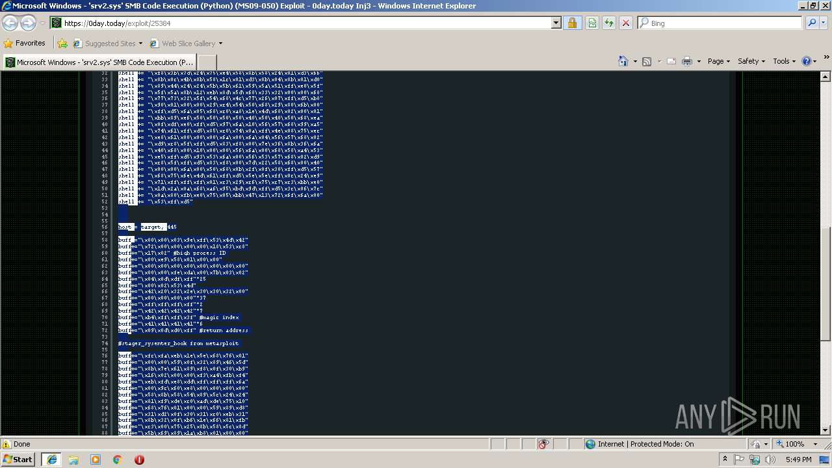Click the '#magic index' comment text
This screenshot has width=832, height=468.
[x=219, y=317]
